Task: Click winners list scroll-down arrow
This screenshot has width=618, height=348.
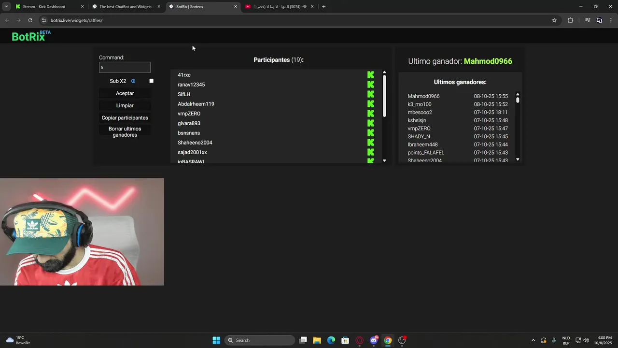Action: tap(518, 159)
